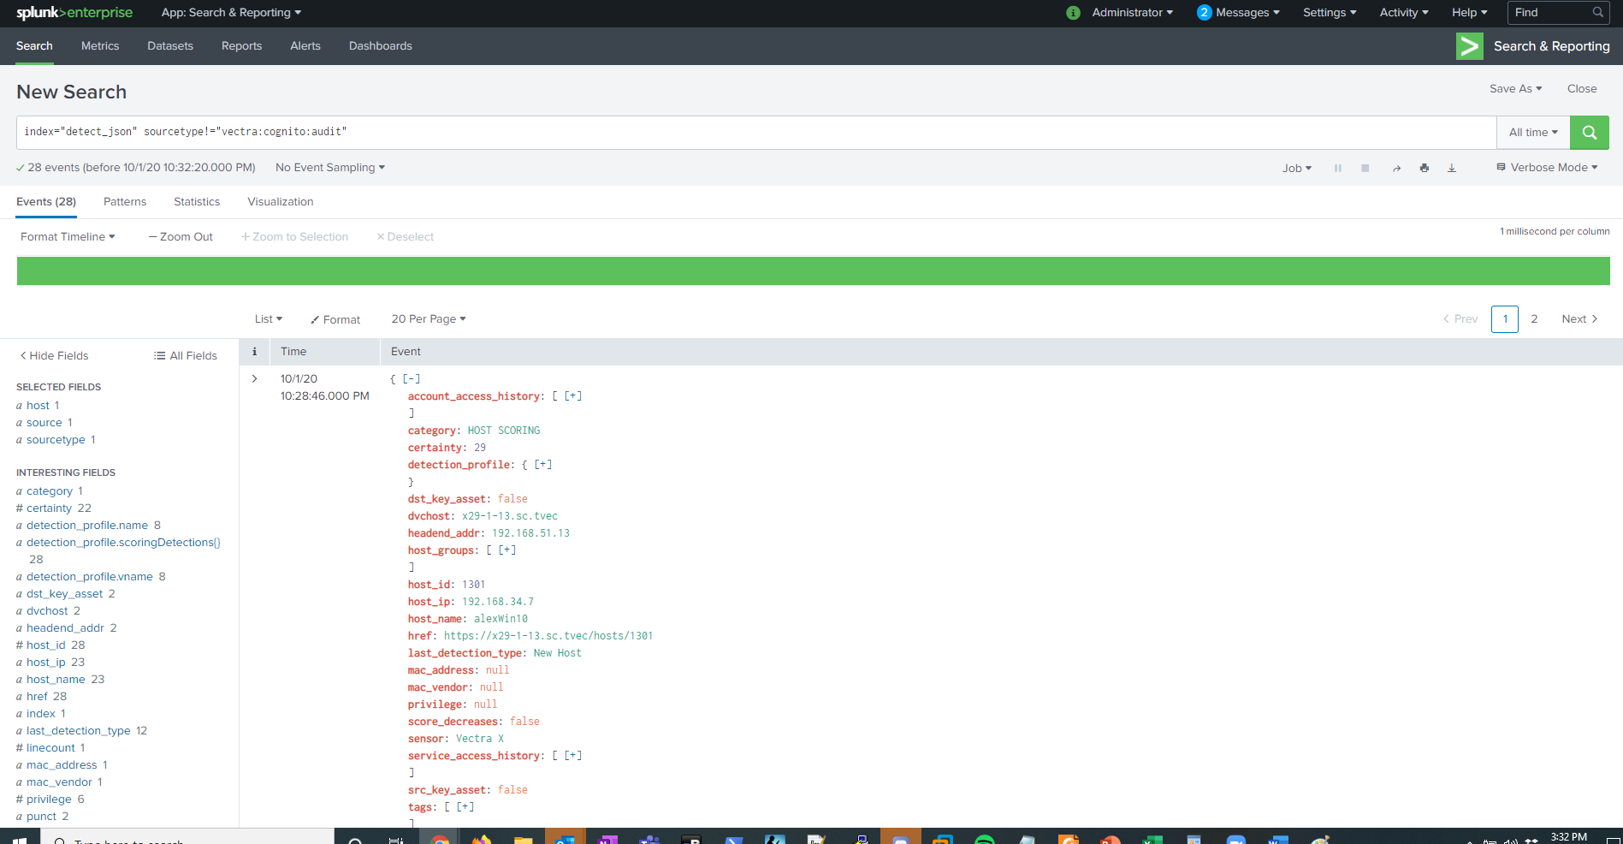Stop the search job
This screenshot has width=1623, height=844.
pos(1365,169)
